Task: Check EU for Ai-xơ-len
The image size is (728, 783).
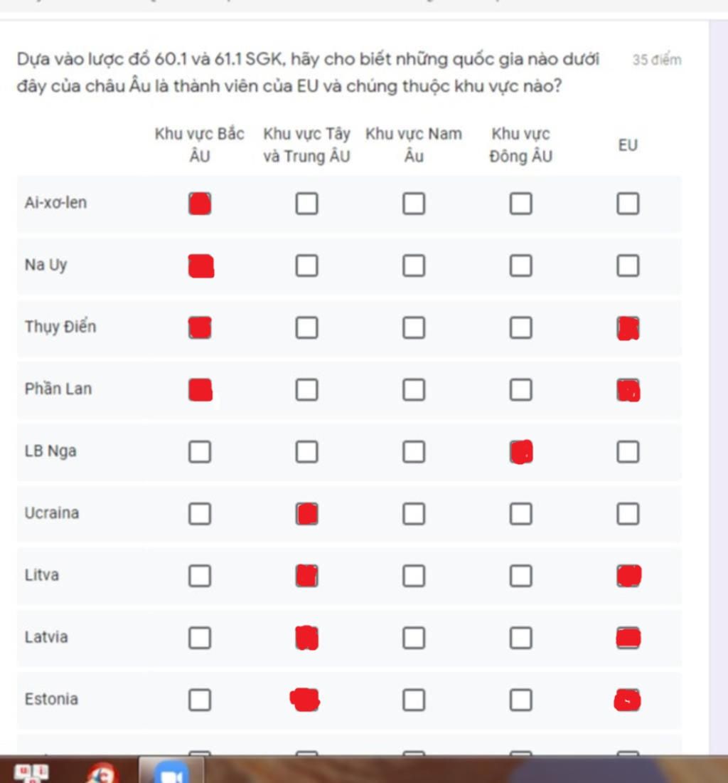Action: pyautogui.click(x=628, y=204)
